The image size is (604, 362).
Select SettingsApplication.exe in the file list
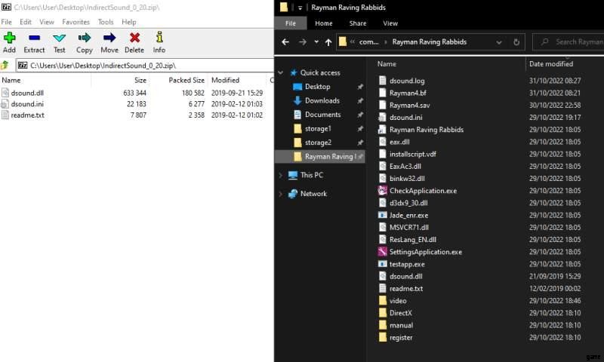pyautogui.click(x=425, y=252)
